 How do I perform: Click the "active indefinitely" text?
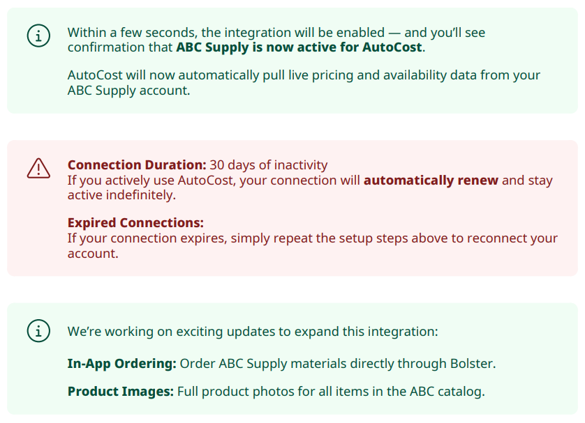click(x=121, y=196)
